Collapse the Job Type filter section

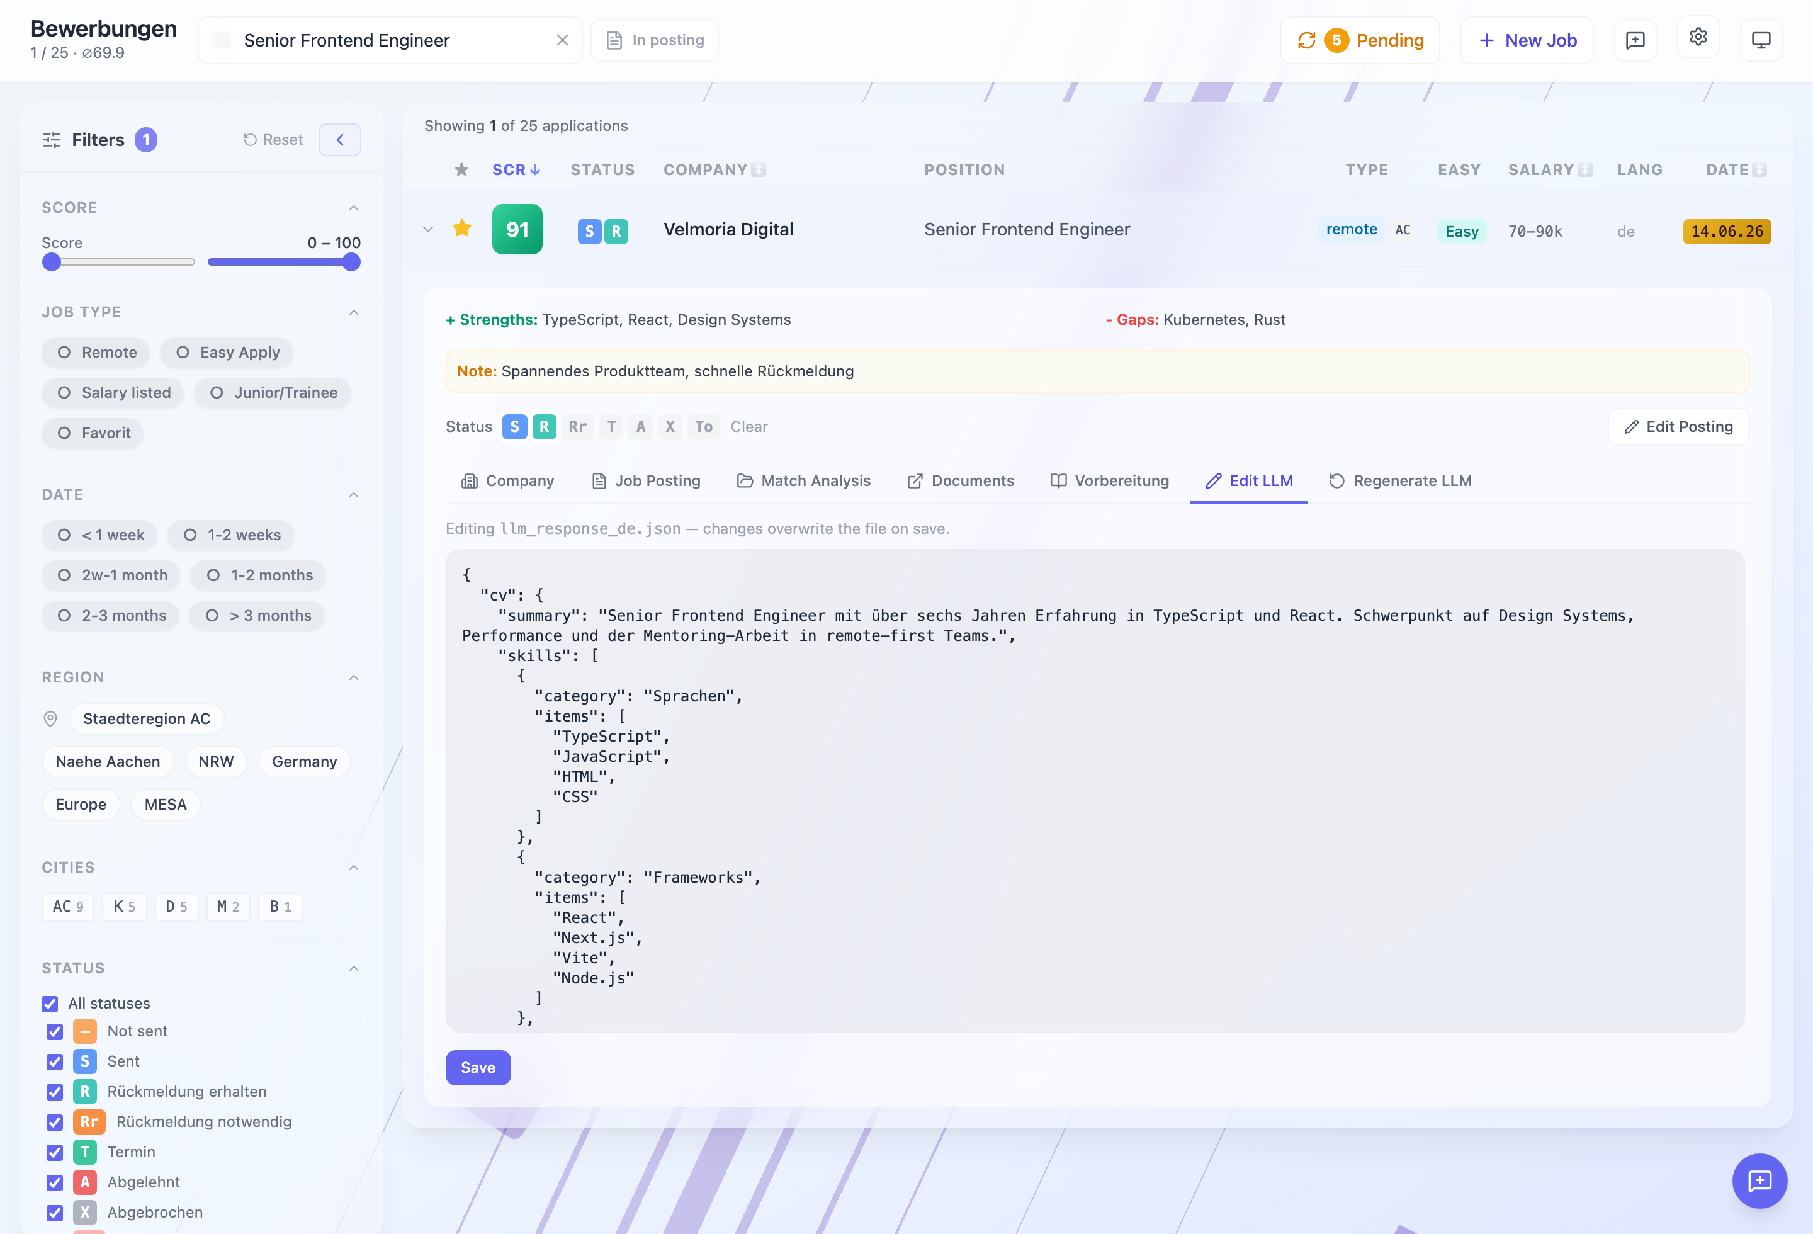(x=353, y=312)
